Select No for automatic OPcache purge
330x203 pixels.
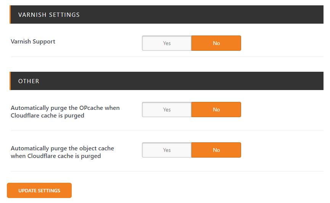(216, 110)
